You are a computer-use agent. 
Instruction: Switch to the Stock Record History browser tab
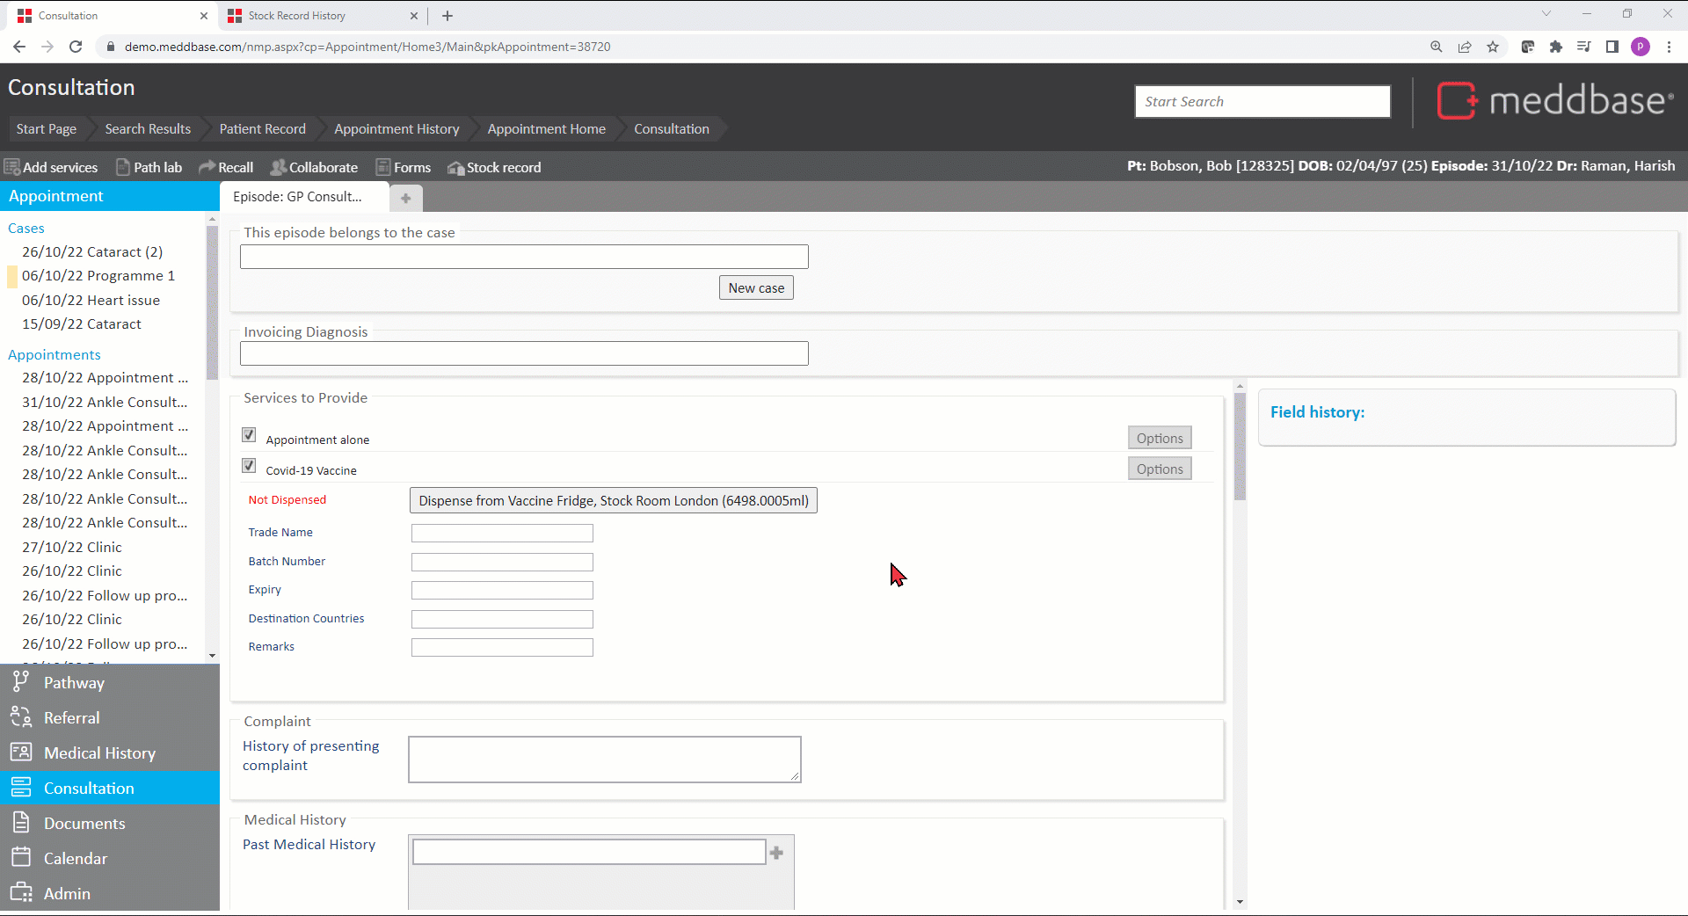(297, 16)
